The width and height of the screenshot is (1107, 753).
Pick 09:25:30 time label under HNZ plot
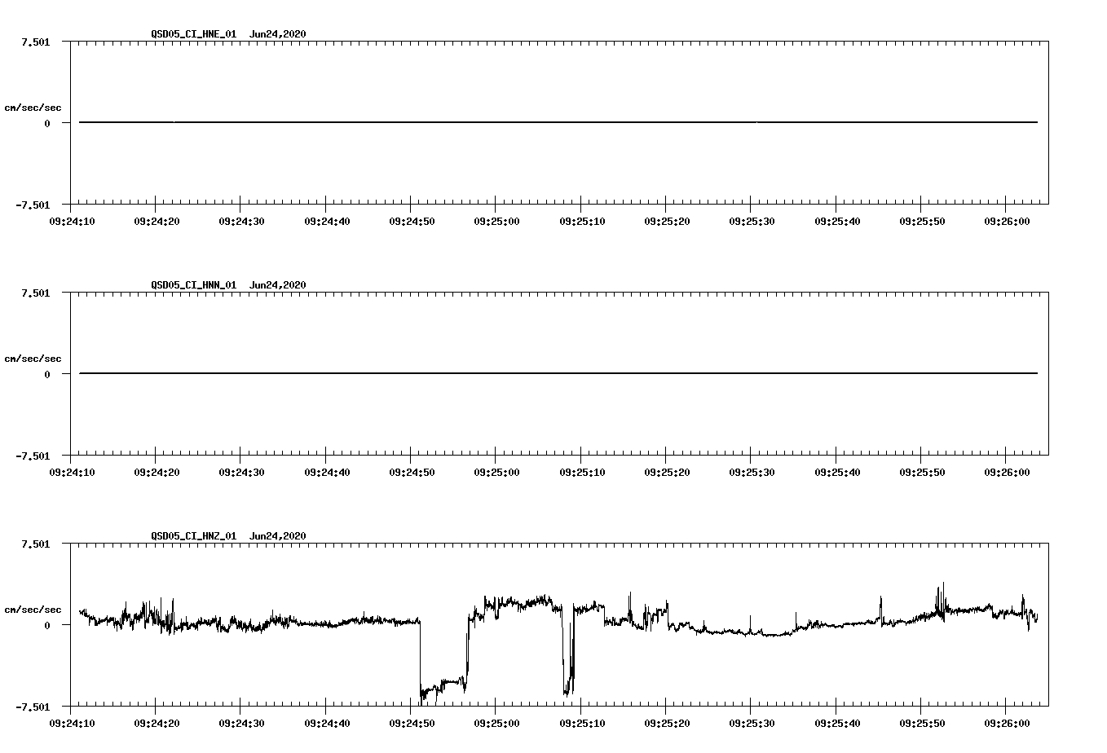[x=752, y=723]
